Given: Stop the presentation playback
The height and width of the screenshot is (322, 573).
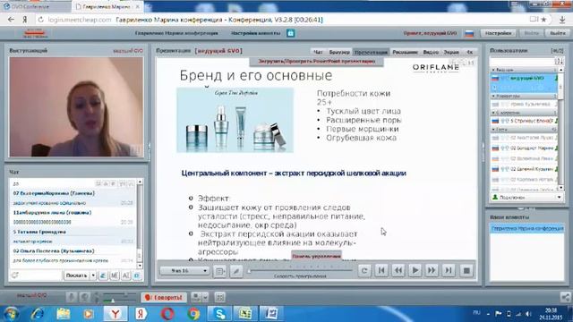Looking at the screenshot, I should coord(466,270).
